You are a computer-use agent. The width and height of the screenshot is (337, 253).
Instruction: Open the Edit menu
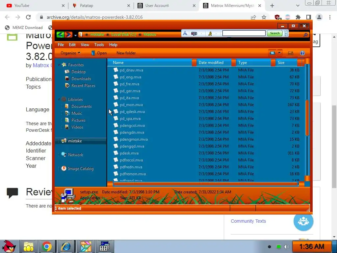(72, 45)
